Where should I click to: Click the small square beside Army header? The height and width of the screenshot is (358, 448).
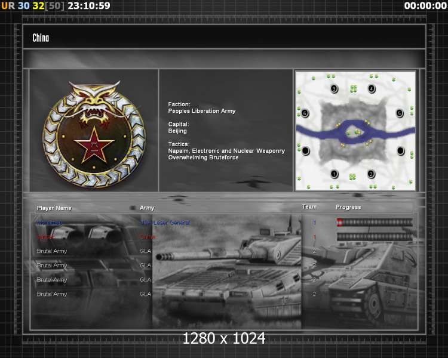click(133, 208)
